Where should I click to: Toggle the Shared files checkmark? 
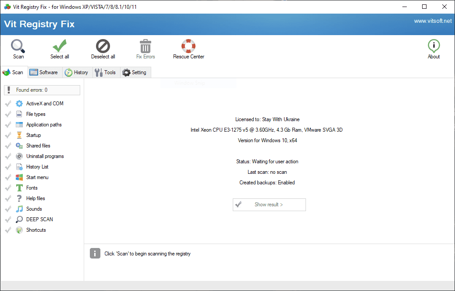(8, 146)
